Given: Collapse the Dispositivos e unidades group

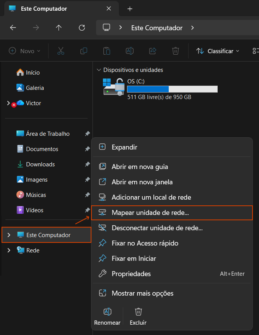Looking at the screenshot, I should tap(99, 70).
